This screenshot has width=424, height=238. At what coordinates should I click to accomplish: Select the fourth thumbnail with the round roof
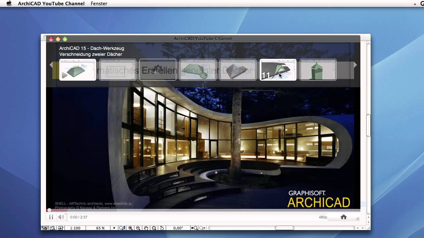point(198,70)
